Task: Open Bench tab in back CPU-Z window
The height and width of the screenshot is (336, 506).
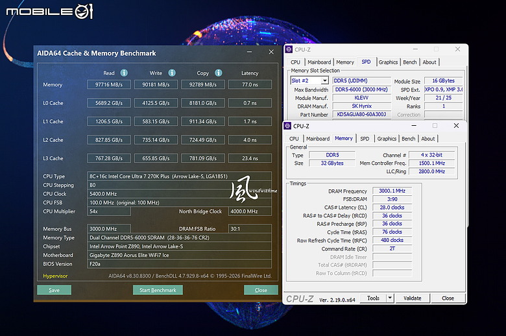Action: [410, 62]
